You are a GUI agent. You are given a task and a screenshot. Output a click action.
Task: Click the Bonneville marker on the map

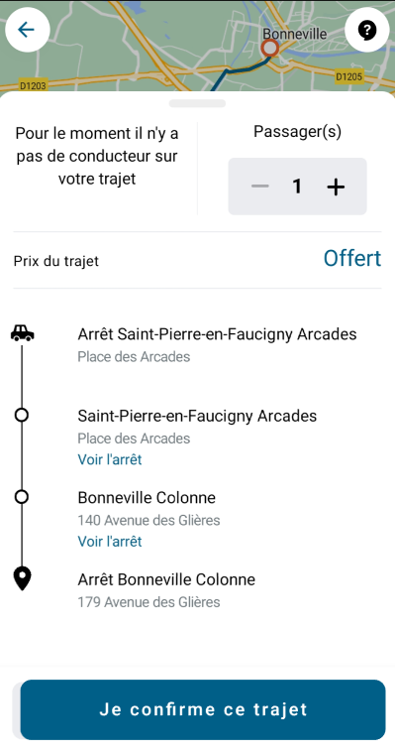(x=270, y=48)
